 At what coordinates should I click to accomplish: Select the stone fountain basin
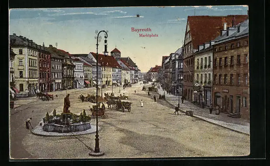coord(67,127)
